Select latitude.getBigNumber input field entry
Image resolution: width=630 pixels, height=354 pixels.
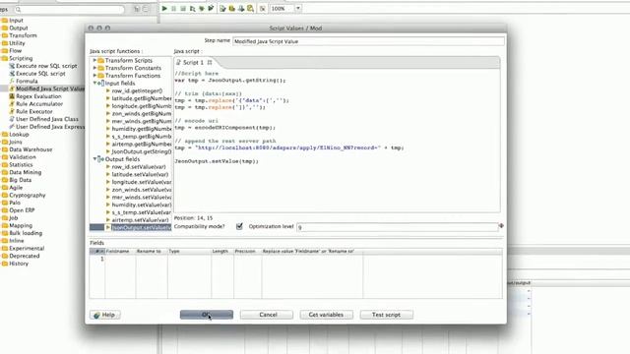[x=142, y=98]
